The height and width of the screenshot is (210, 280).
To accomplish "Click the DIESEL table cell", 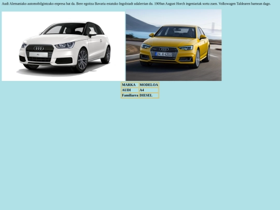I will 149,95.
